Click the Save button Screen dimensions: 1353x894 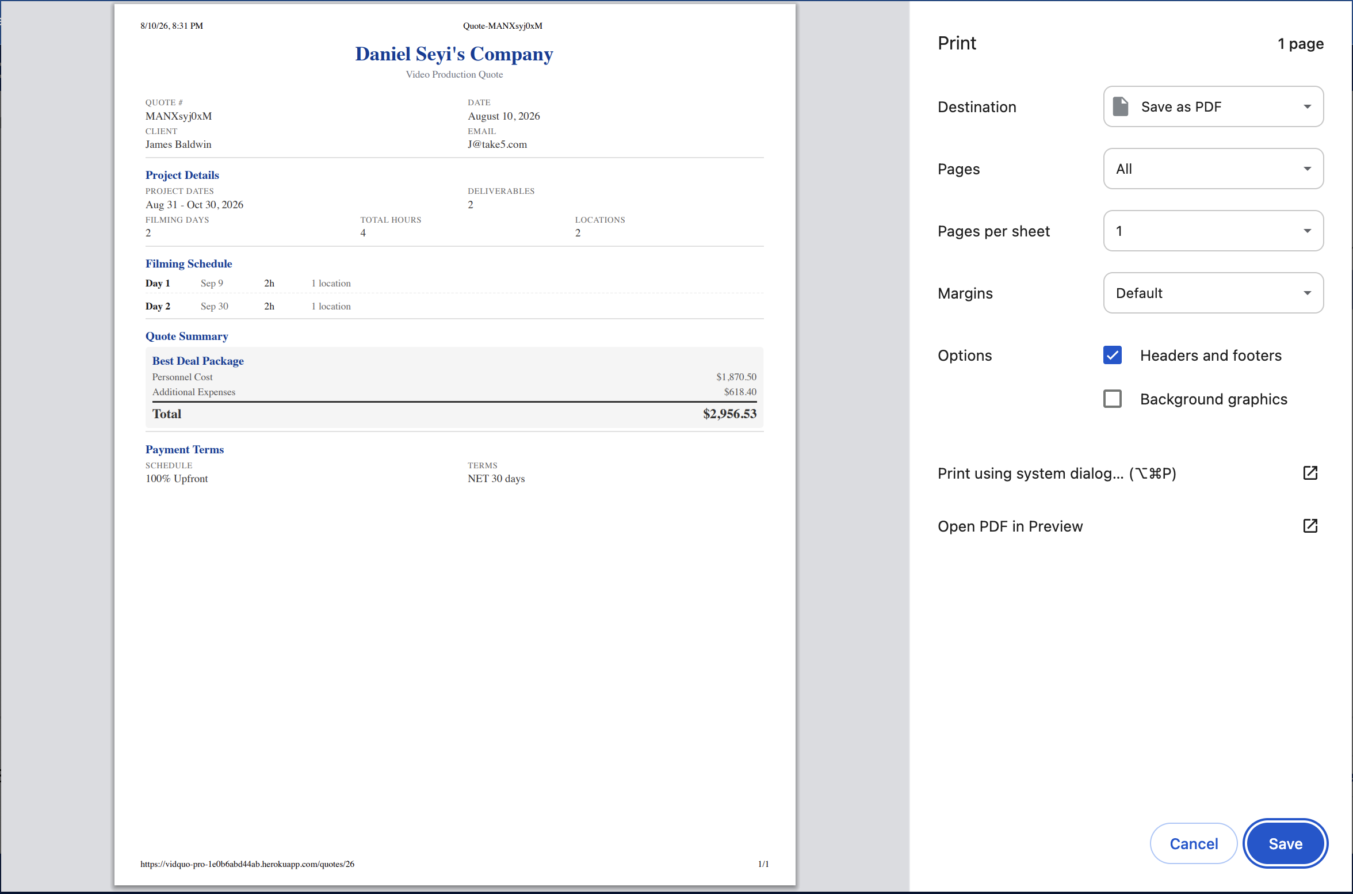coord(1285,843)
